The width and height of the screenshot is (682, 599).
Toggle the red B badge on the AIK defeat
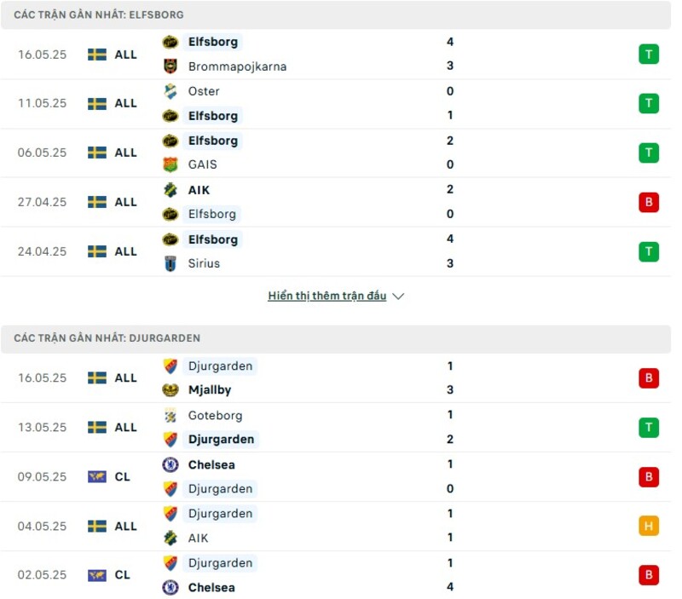point(648,202)
